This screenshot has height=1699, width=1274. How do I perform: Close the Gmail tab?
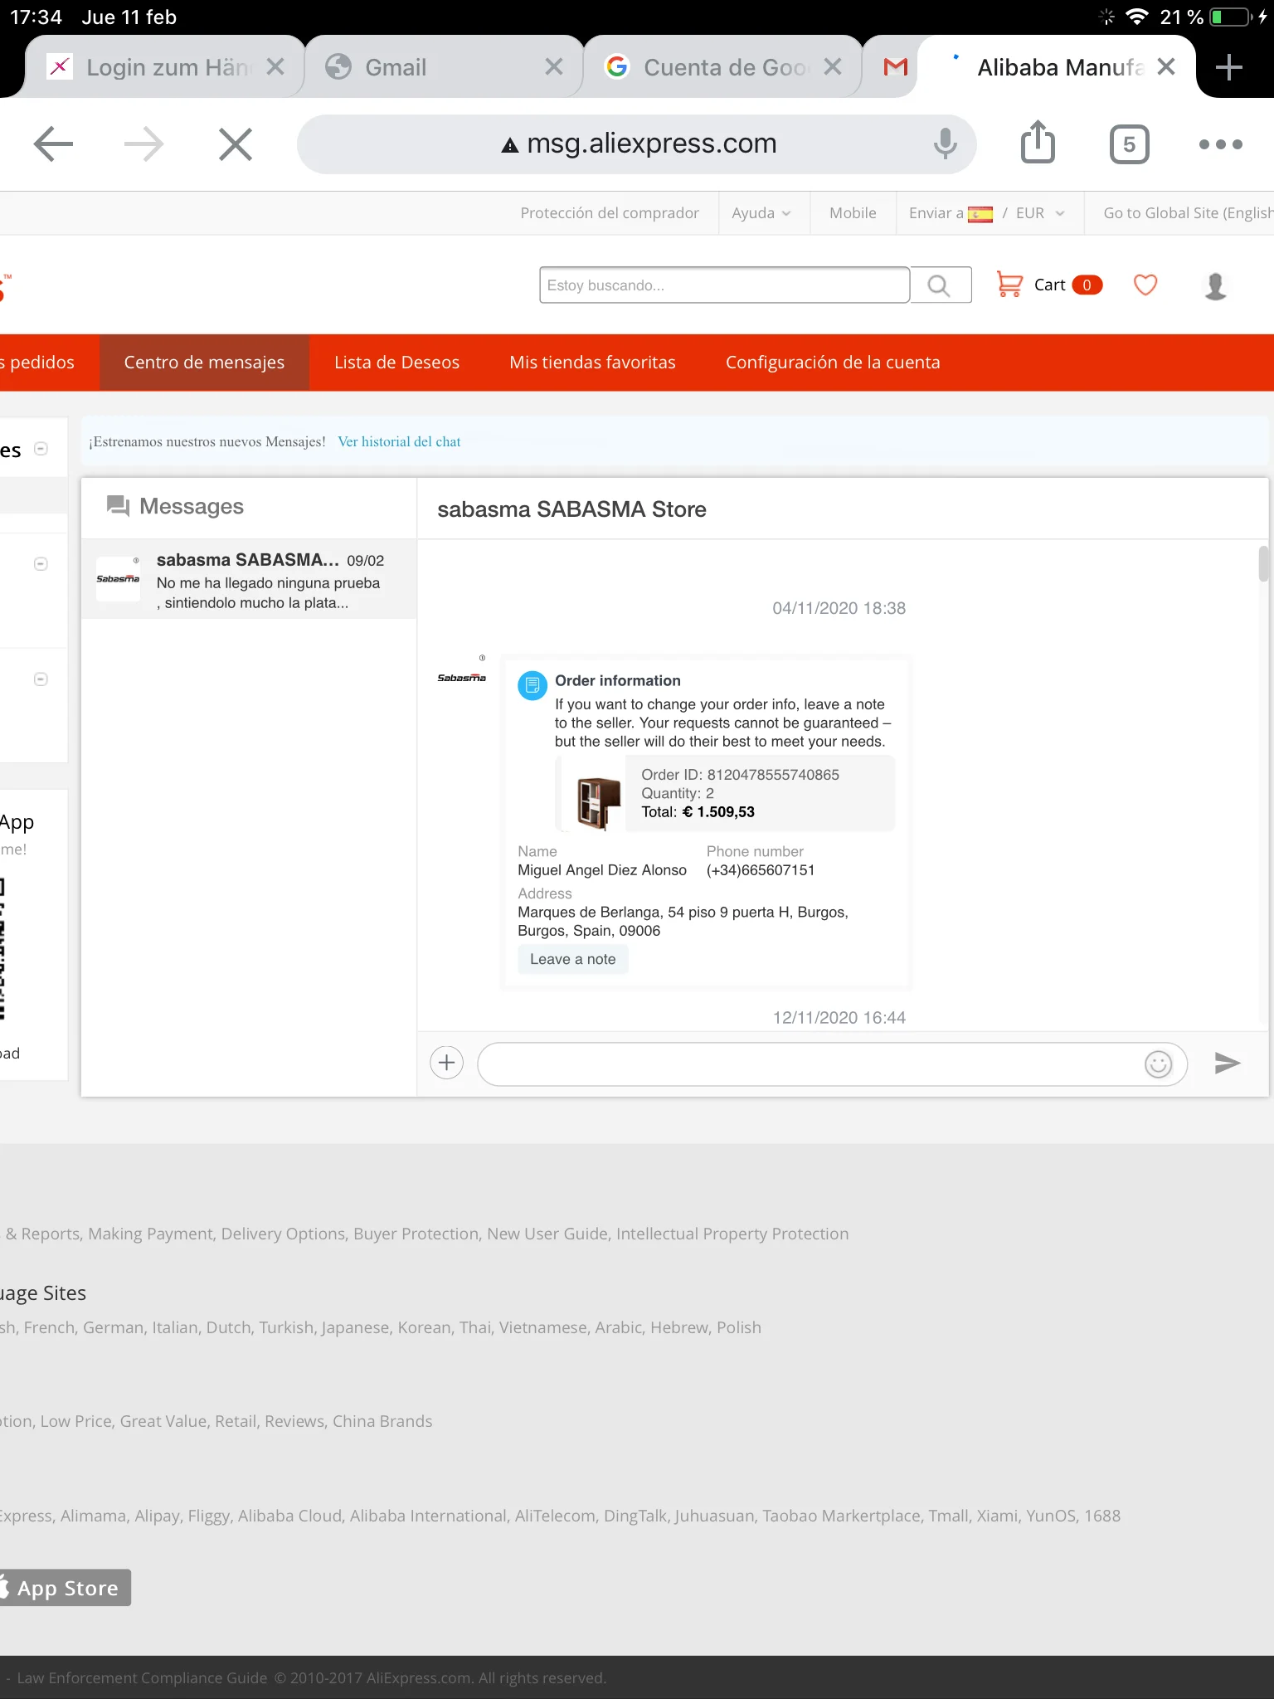pos(554,67)
